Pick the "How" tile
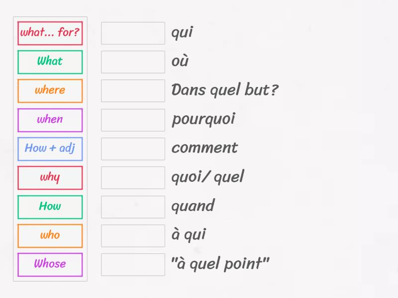Image resolution: width=398 pixels, height=298 pixels. (50, 207)
